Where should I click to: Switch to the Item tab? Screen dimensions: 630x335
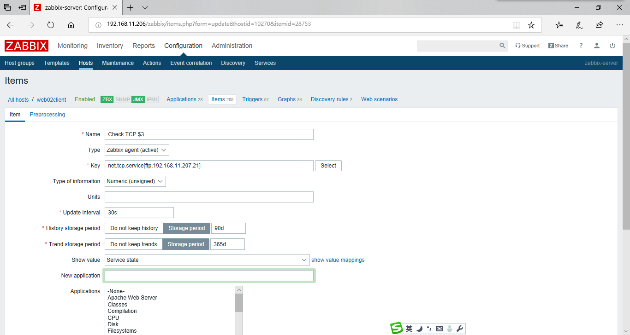(15, 115)
